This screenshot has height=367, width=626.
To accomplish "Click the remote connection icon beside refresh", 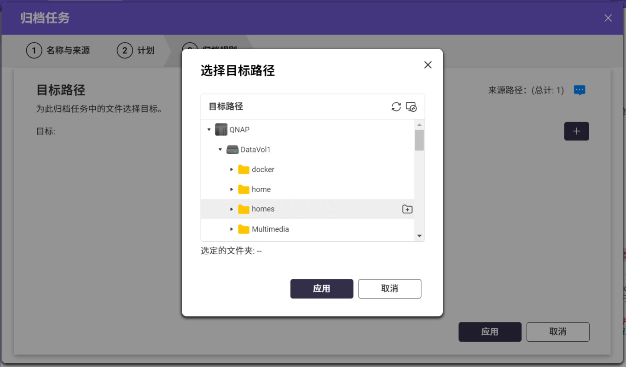I will 411,107.
